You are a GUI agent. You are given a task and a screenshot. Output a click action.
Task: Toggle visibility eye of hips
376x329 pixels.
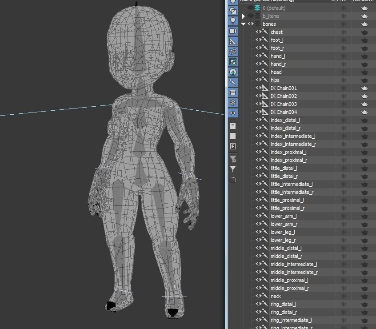coord(258,80)
